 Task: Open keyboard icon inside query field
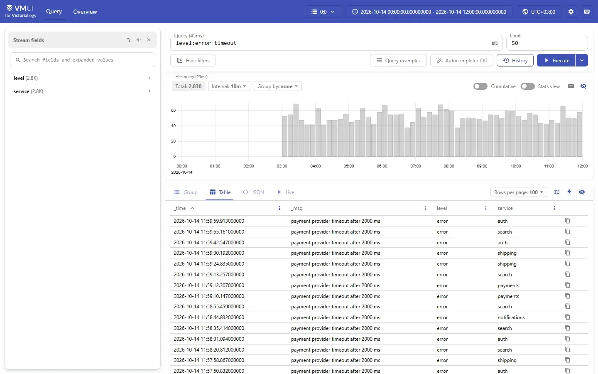pyautogui.click(x=495, y=43)
